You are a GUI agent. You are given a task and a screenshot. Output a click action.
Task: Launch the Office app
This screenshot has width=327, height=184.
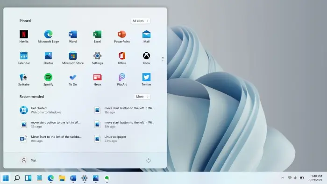(122, 58)
